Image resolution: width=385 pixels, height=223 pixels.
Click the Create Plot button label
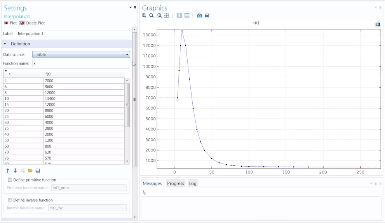pyautogui.click(x=35, y=23)
